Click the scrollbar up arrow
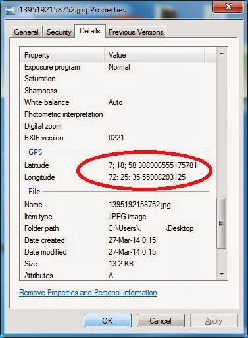 (x=222, y=53)
